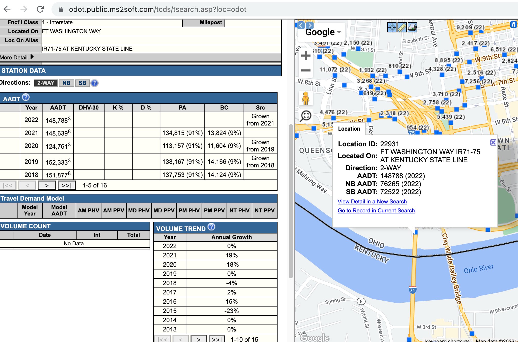
Task: Open the AADT help question mark icon
Action: pos(25,97)
